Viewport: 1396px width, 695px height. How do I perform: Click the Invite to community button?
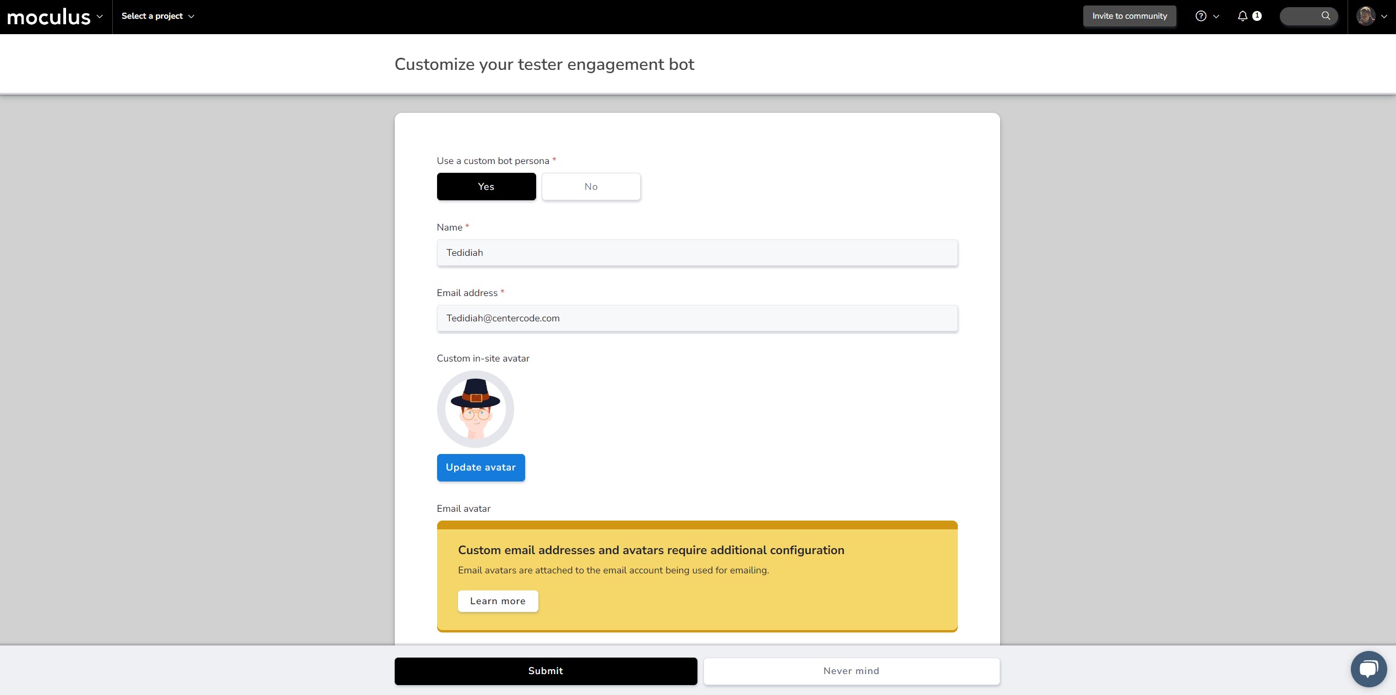pyautogui.click(x=1129, y=16)
